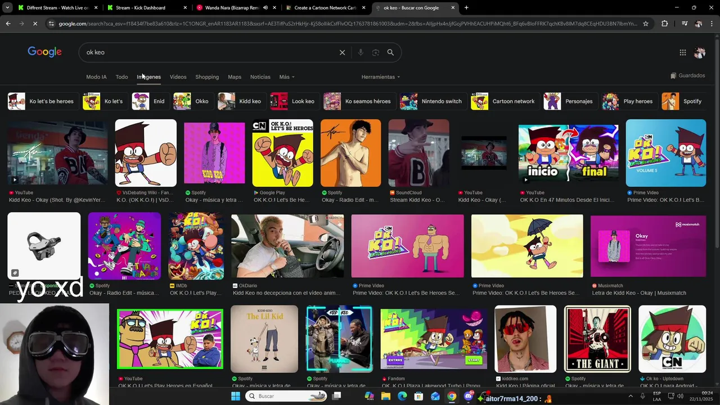Select 'Personajes' suggestion chip
This screenshot has height=405, width=720.
pyautogui.click(x=569, y=101)
